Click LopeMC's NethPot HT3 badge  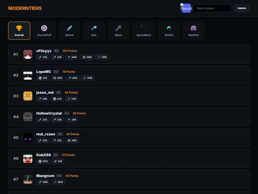coord(58,78)
